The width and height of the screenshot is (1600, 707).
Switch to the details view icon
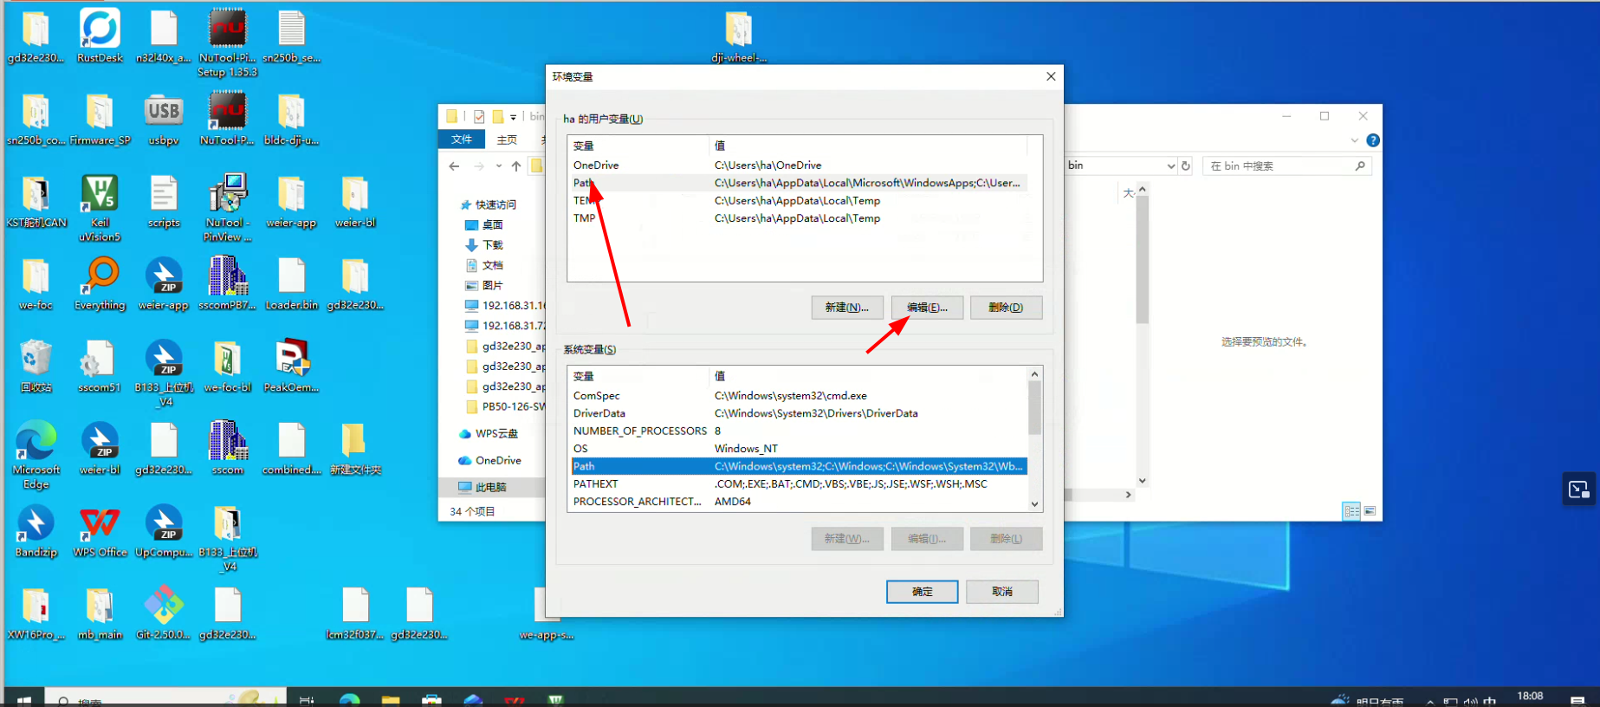tap(1351, 511)
